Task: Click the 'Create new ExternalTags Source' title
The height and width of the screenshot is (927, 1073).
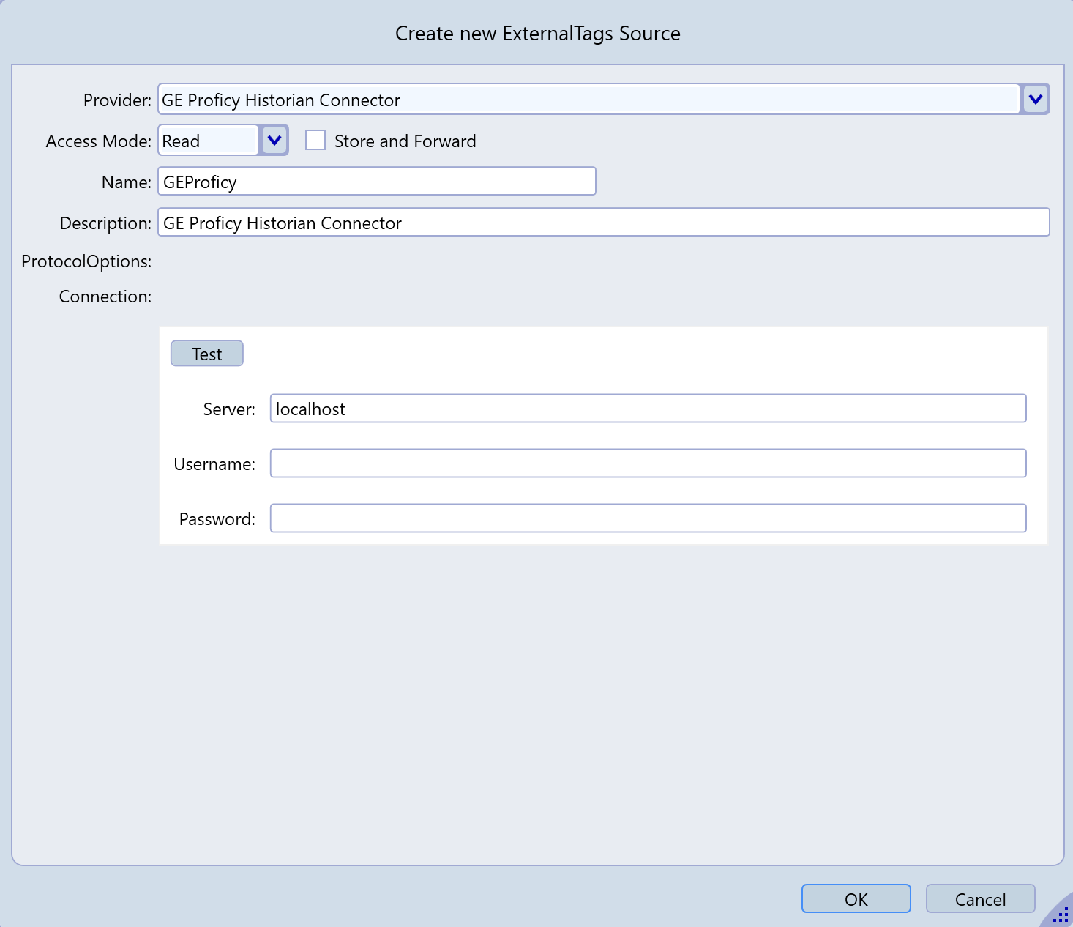Action: point(537,34)
